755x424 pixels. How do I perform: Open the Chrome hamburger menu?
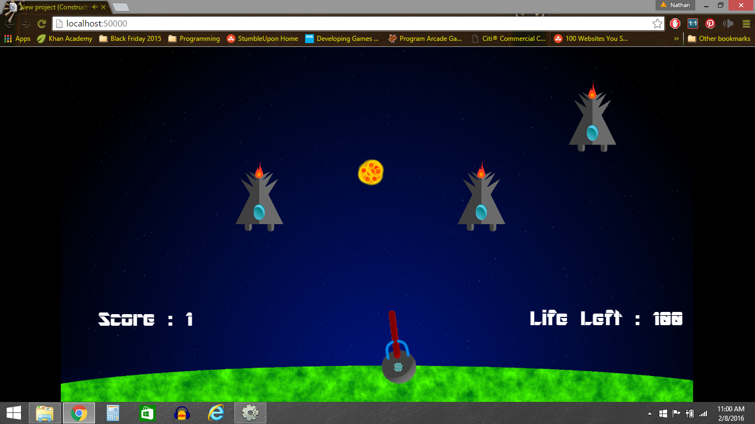pyautogui.click(x=746, y=23)
